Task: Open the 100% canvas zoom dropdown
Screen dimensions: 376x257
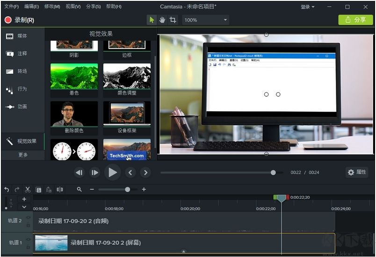Action: (x=205, y=20)
